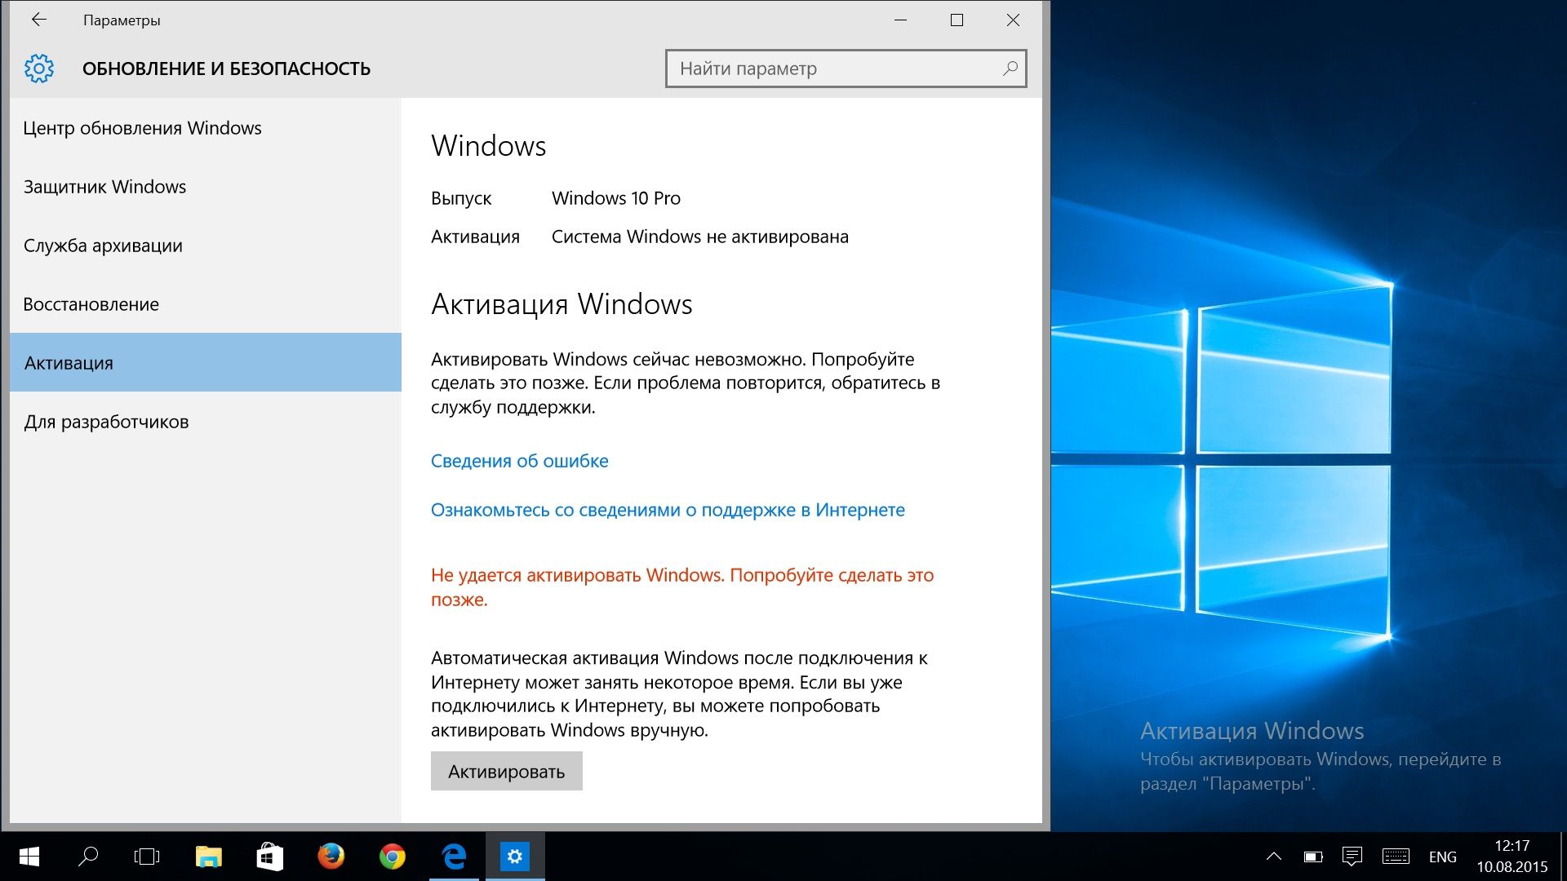Screen dimensions: 1567x881
Task: Open Для разработчиков section
Action: click(x=106, y=422)
